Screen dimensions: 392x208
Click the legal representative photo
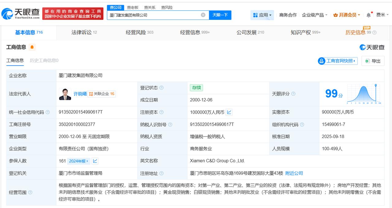click(65, 94)
